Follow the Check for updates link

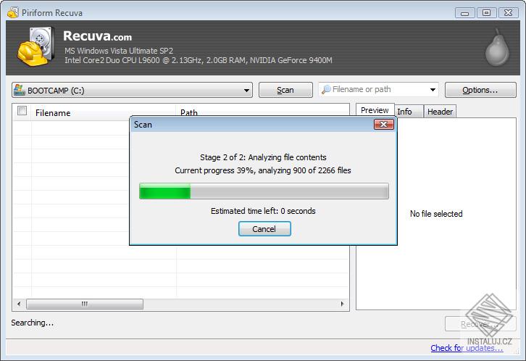467,348
